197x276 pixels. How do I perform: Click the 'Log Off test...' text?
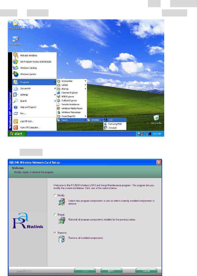coord(27,121)
